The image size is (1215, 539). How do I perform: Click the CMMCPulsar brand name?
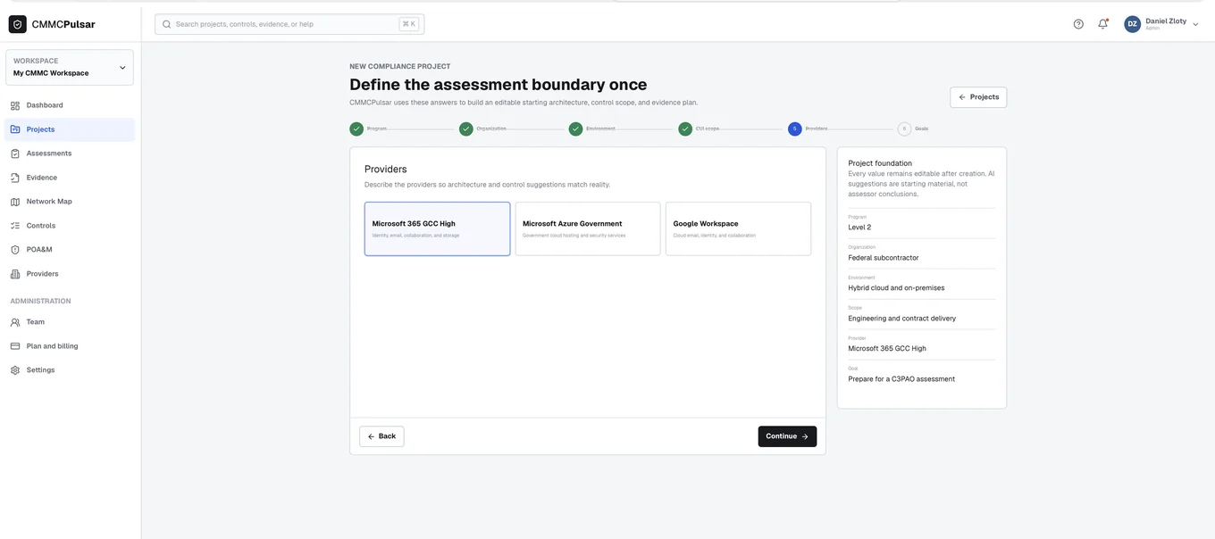[63, 24]
